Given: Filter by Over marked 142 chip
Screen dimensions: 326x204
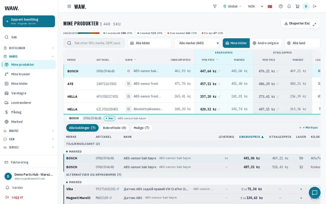Looking at the screenshot, I should point(182,33).
